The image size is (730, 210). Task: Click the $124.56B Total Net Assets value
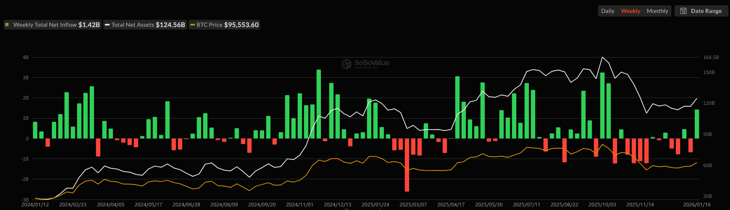click(x=170, y=25)
